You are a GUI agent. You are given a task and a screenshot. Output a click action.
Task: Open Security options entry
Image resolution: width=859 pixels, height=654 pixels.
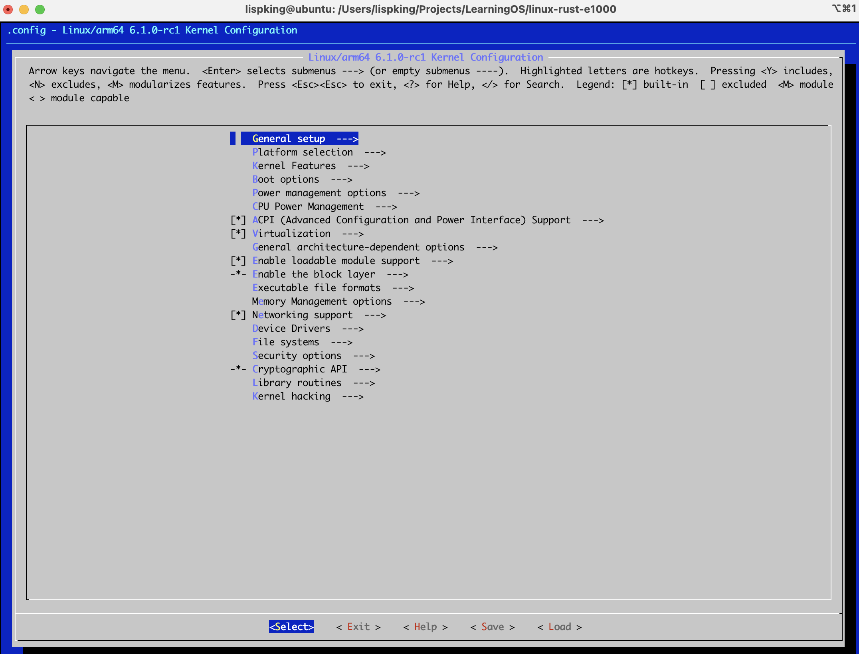[297, 356]
